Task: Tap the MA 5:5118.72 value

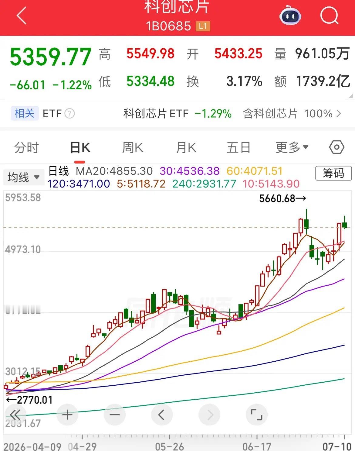Action: coord(141,184)
